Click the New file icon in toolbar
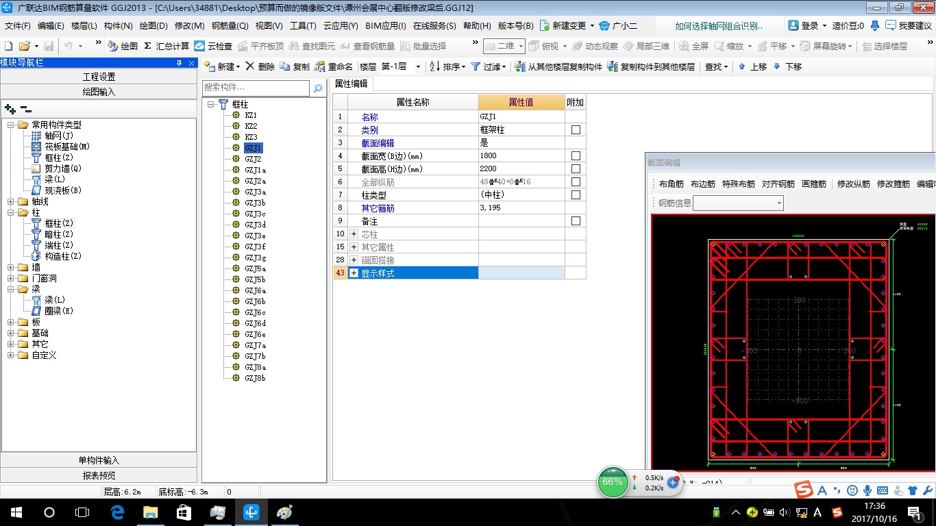Screen dimensions: 936x526 [9, 46]
